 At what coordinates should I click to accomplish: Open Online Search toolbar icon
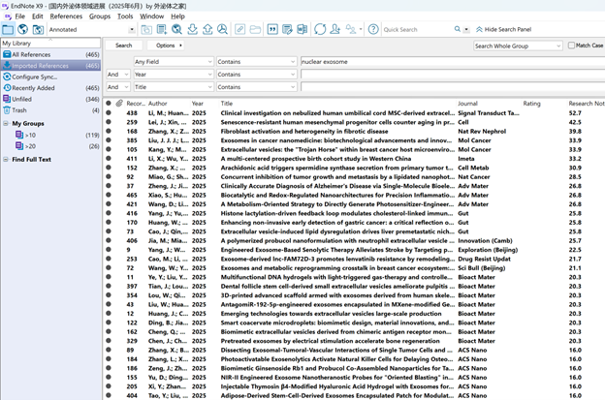(176, 29)
